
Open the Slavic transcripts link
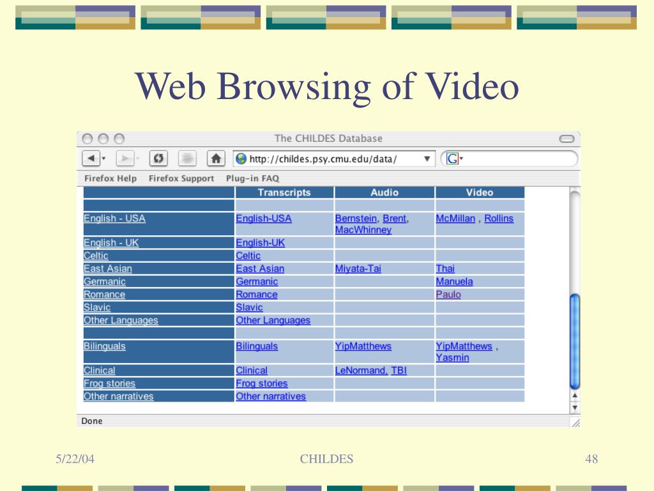[x=250, y=308]
